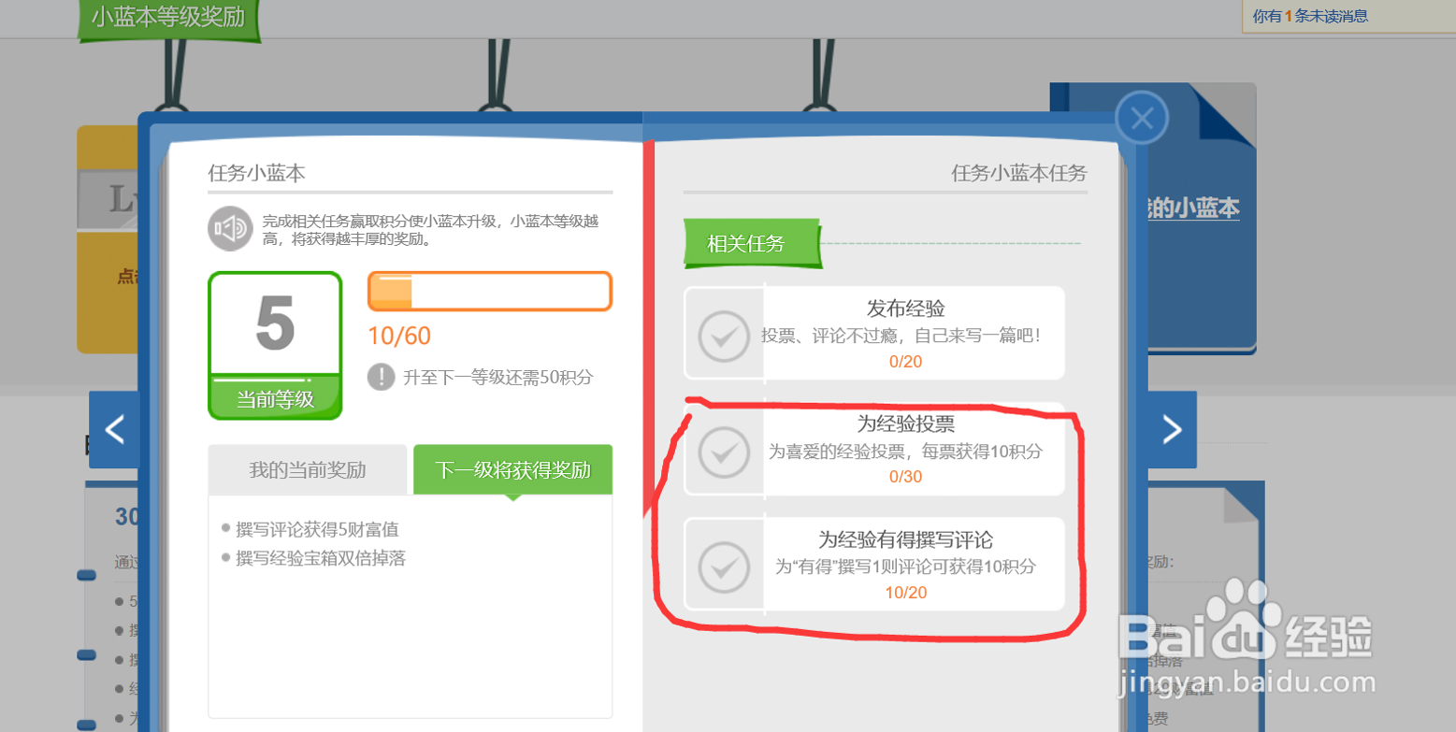1456x732 pixels.
Task: Click the exclamation info icon before 升至下一等级还需50积分
Action: [x=381, y=378]
